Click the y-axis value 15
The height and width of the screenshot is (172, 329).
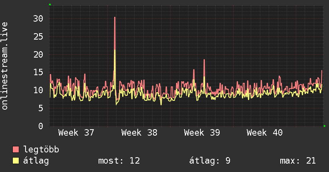click(x=38, y=72)
